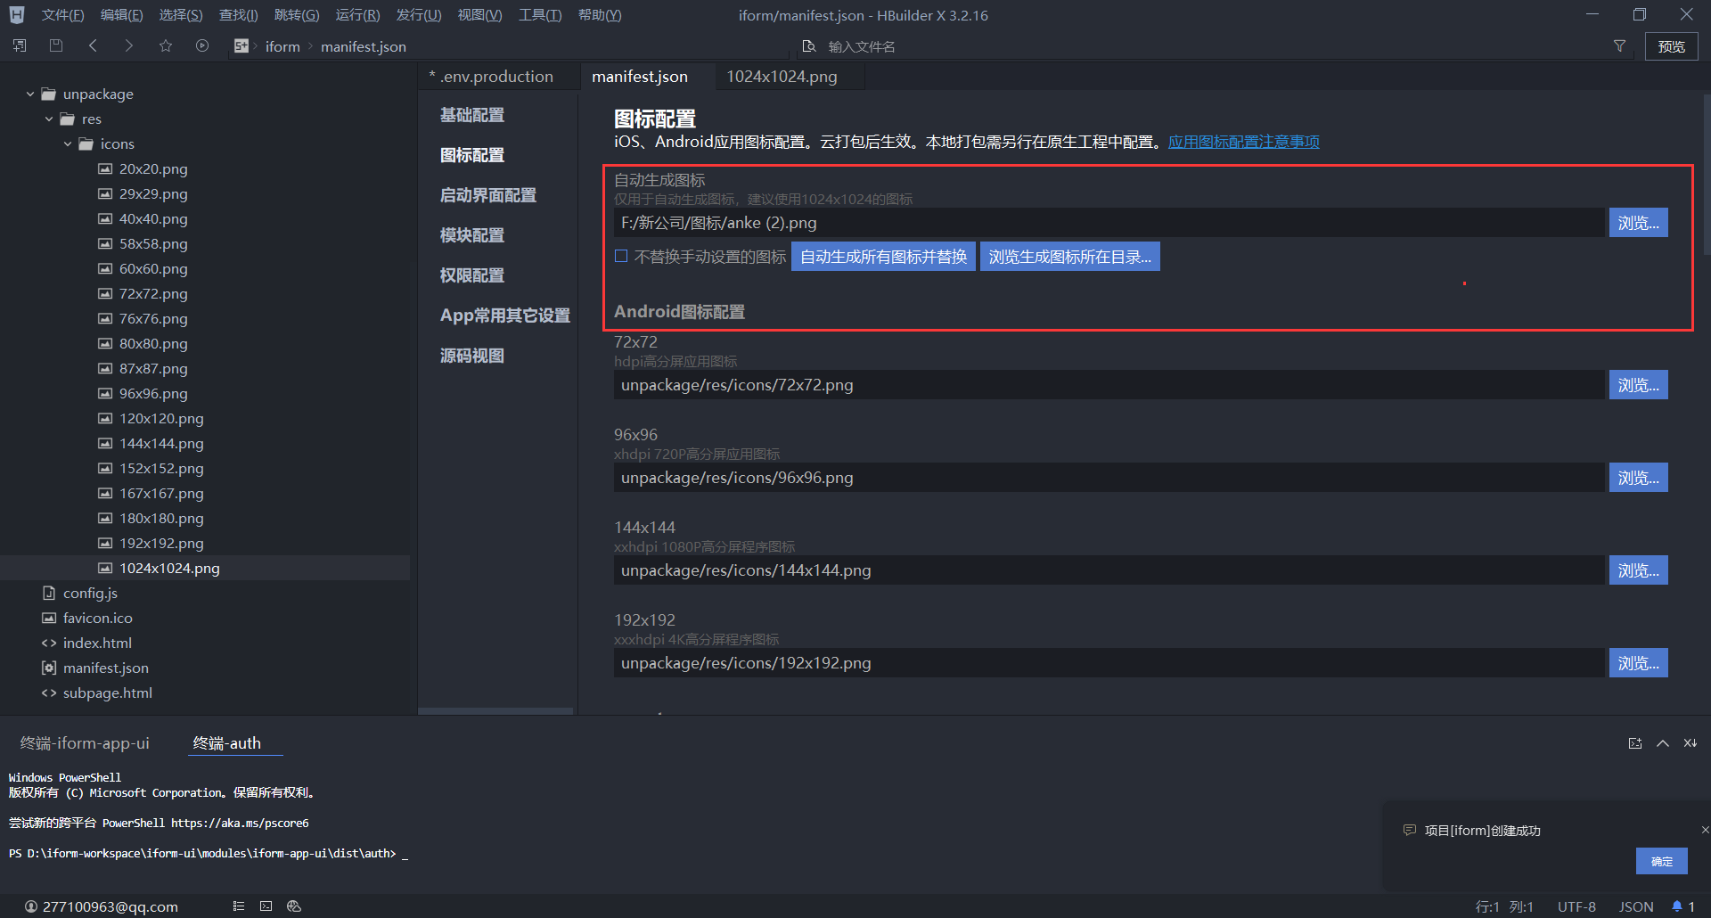Click the star bookmark icon

coord(166,45)
